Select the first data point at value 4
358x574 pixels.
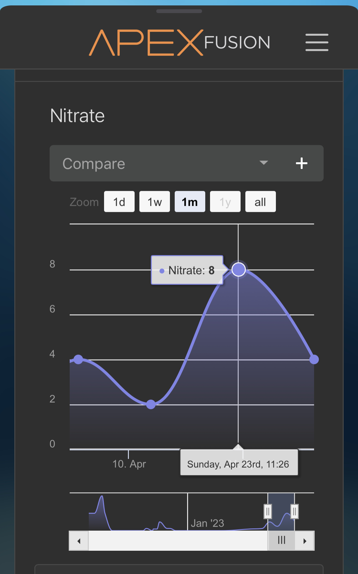click(x=78, y=360)
